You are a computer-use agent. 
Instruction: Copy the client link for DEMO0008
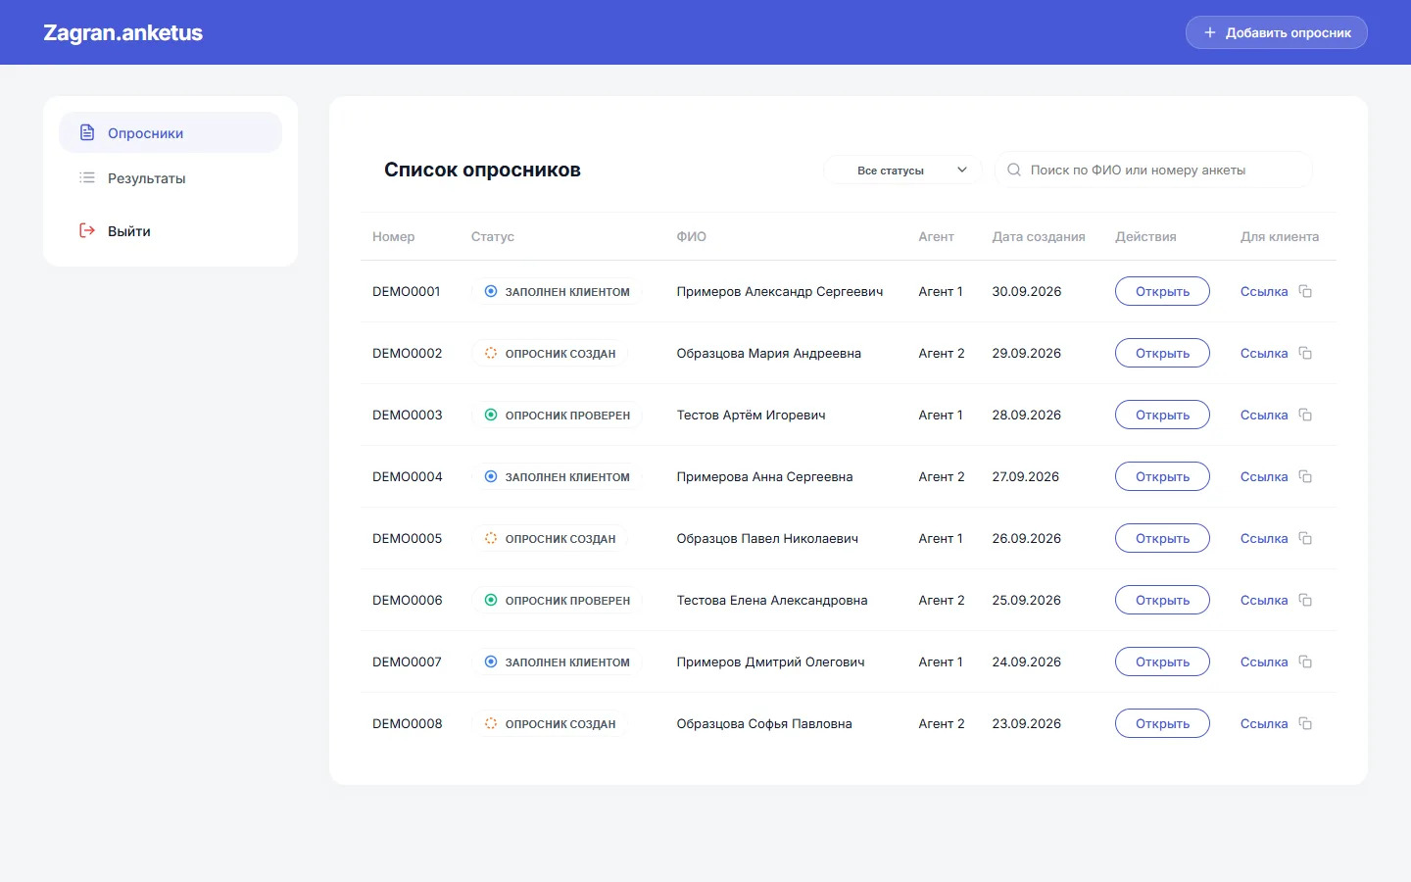1305,723
